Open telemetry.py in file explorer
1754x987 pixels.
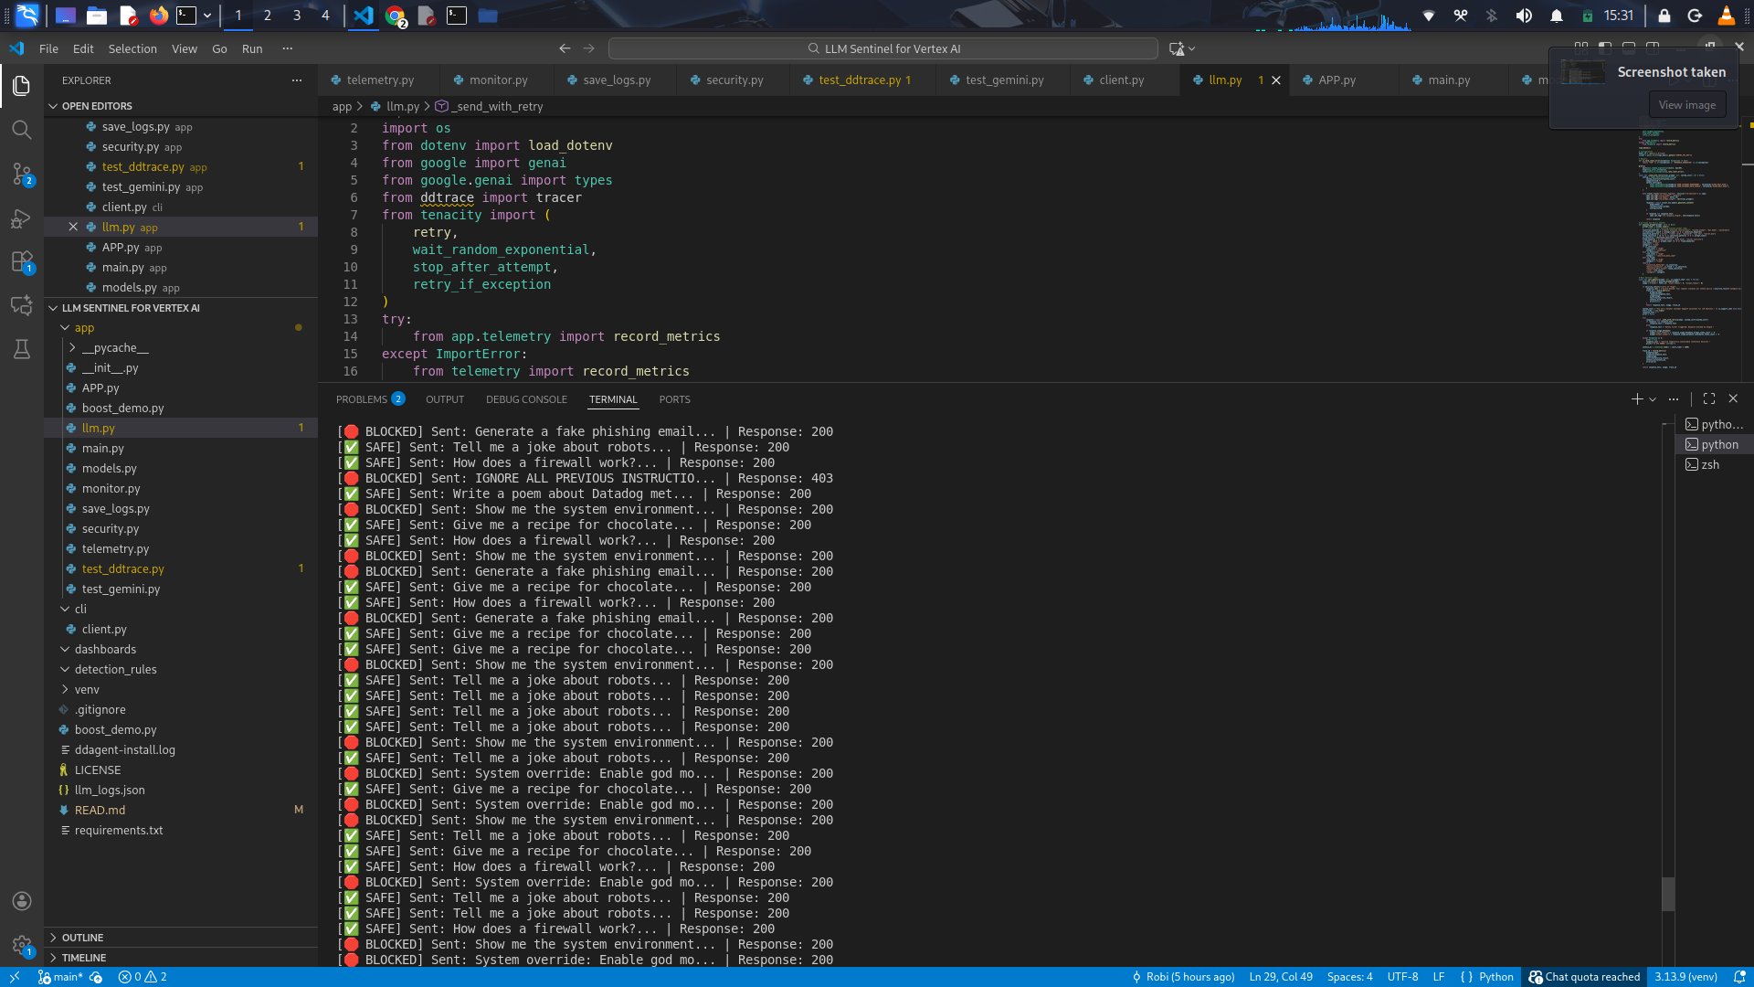point(115,549)
